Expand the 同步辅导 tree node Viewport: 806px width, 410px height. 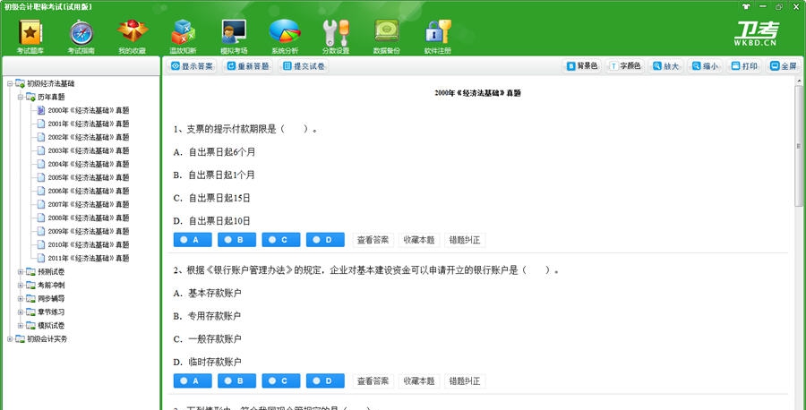(x=21, y=298)
